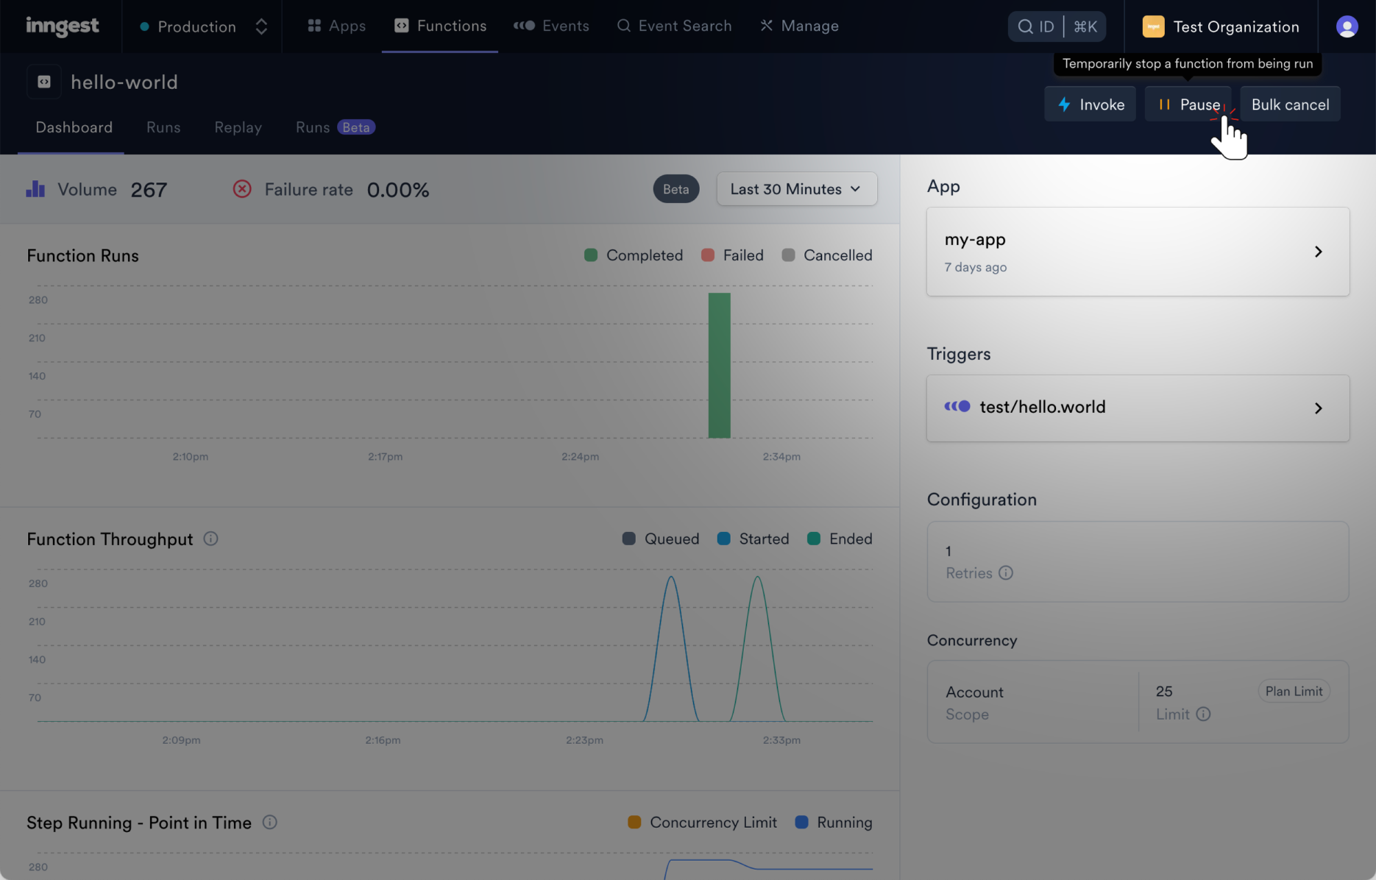
Task: Click the hello-world function icon
Action: click(x=44, y=82)
